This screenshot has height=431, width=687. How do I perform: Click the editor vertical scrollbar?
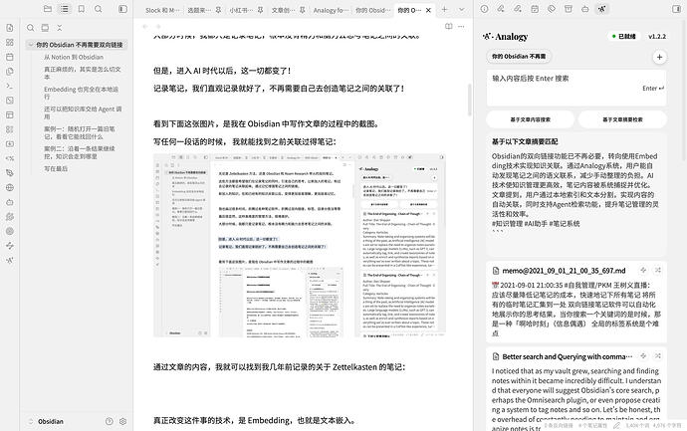click(x=470, y=100)
